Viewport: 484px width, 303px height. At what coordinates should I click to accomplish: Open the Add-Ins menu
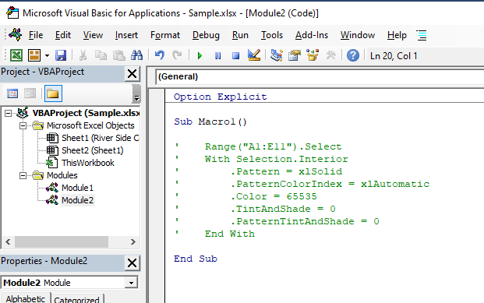[312, 35]
